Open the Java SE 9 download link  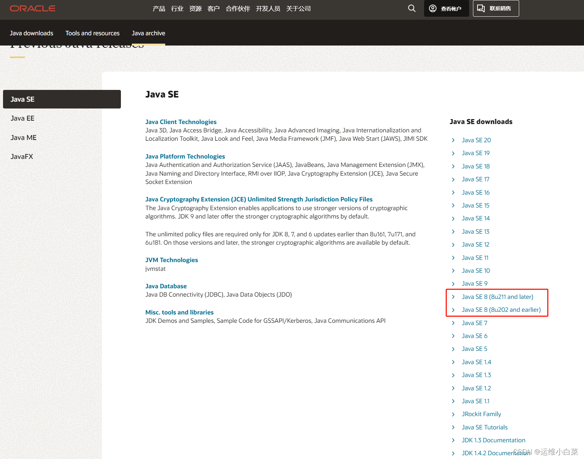[474, 283]
